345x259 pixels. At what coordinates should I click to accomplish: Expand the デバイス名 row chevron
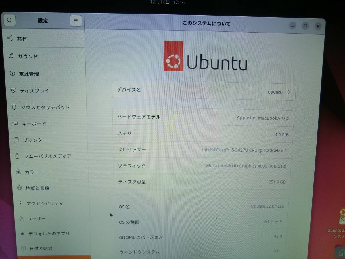point(289,92)
